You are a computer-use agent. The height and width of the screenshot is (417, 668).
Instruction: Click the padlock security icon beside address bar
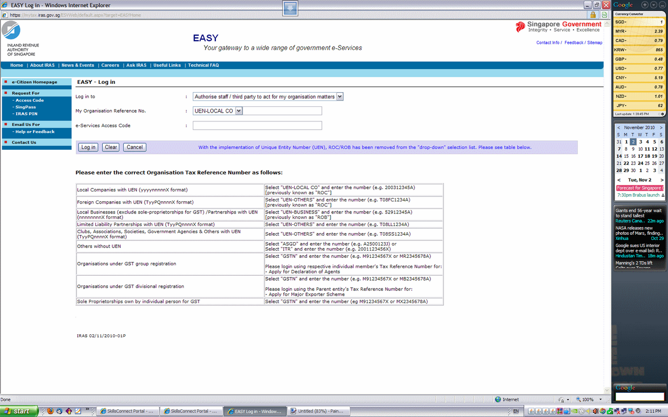coord(594,14)
